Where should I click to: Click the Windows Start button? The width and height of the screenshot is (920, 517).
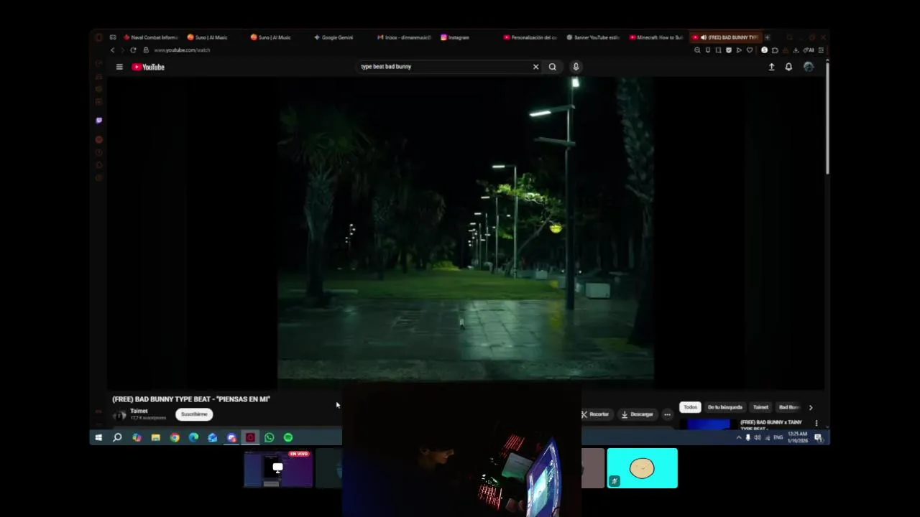(x=98, y=437)
